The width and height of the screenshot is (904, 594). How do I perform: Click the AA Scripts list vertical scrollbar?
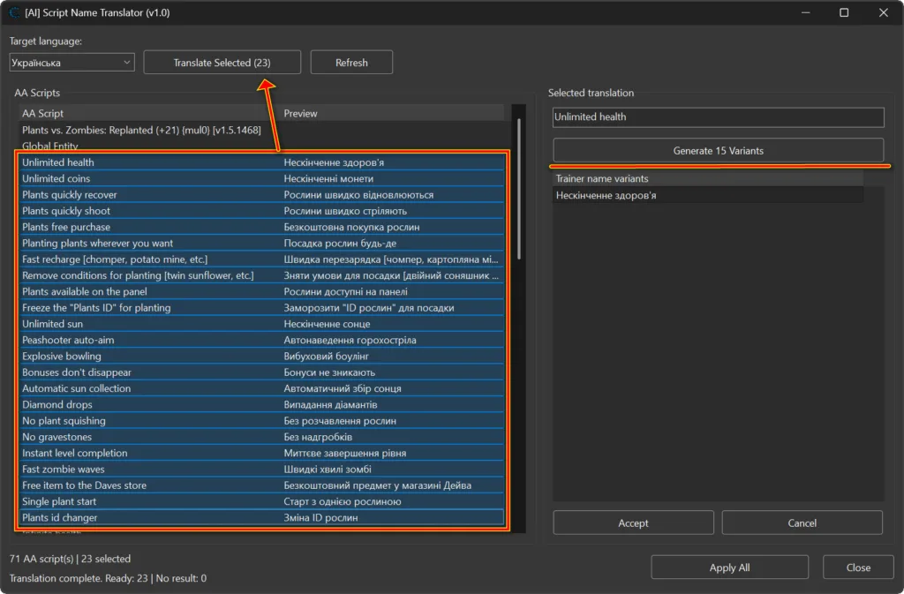click(x=519, y=188)
